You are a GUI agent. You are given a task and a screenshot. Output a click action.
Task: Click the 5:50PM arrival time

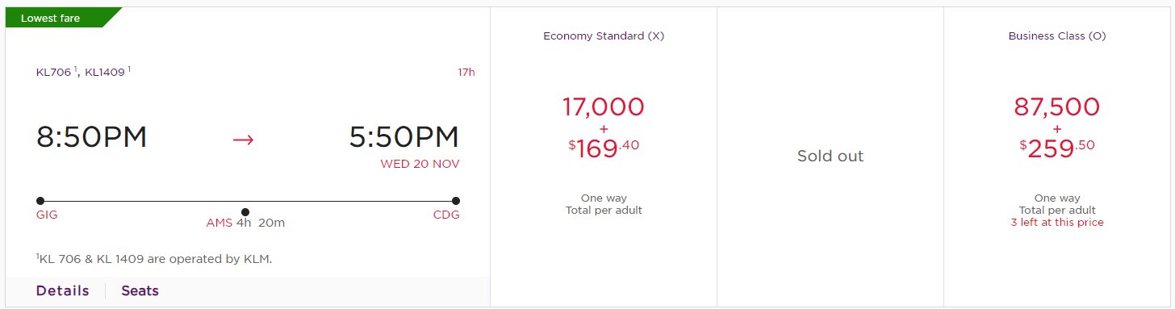[x=404, y=137]
